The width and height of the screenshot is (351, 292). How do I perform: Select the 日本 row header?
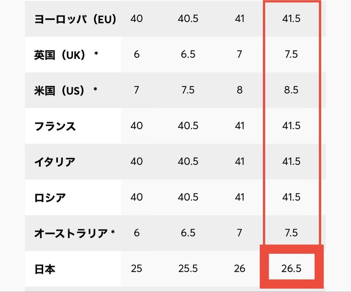pyautogui.click(x=45, y=269)
